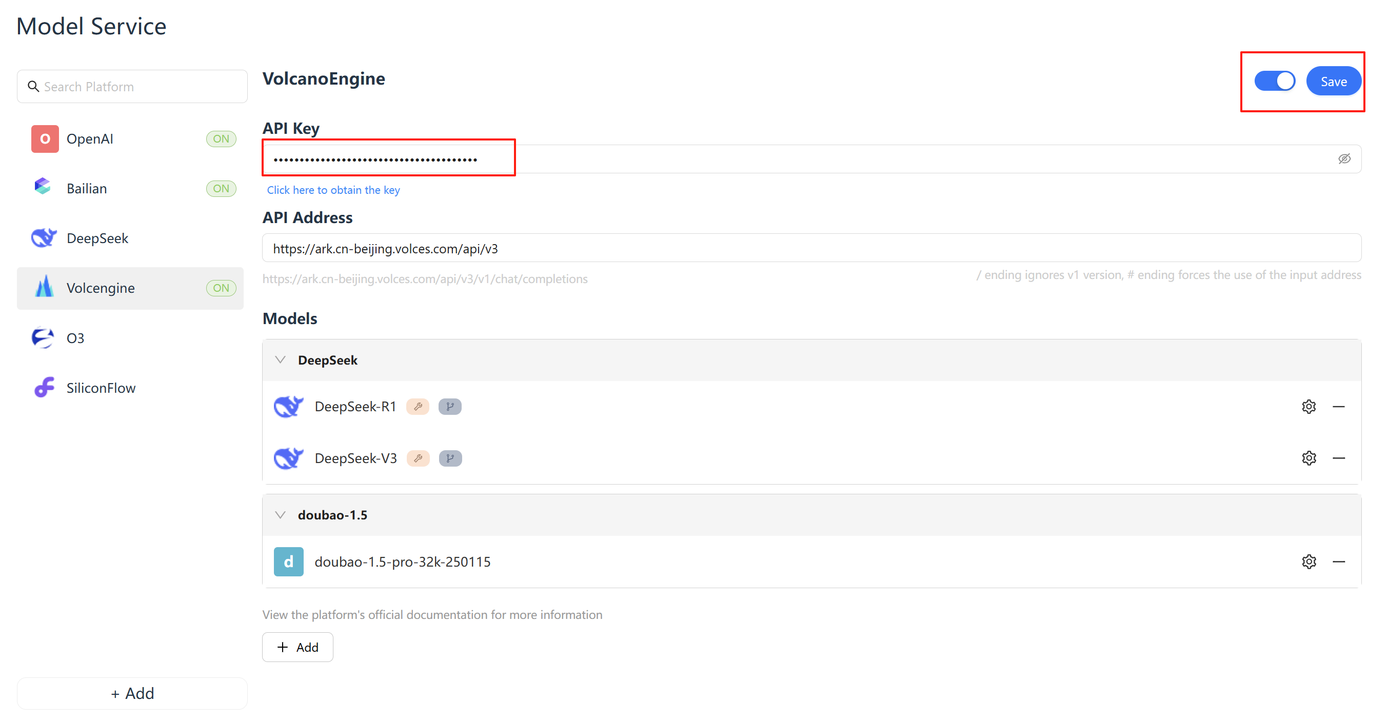Image resolution: width=1388 pixels, height=722 pixels.
Task: Click the Volcengine mountain logo icon
Action: point(44,287)
